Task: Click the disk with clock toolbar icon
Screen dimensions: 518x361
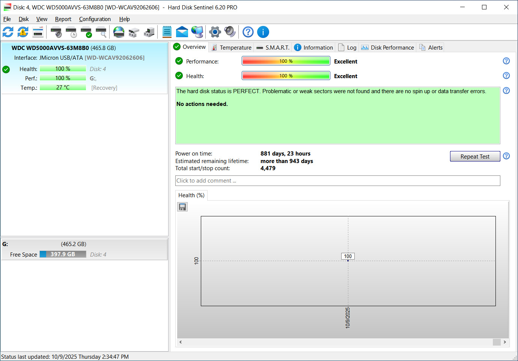Action: (71, 32)
